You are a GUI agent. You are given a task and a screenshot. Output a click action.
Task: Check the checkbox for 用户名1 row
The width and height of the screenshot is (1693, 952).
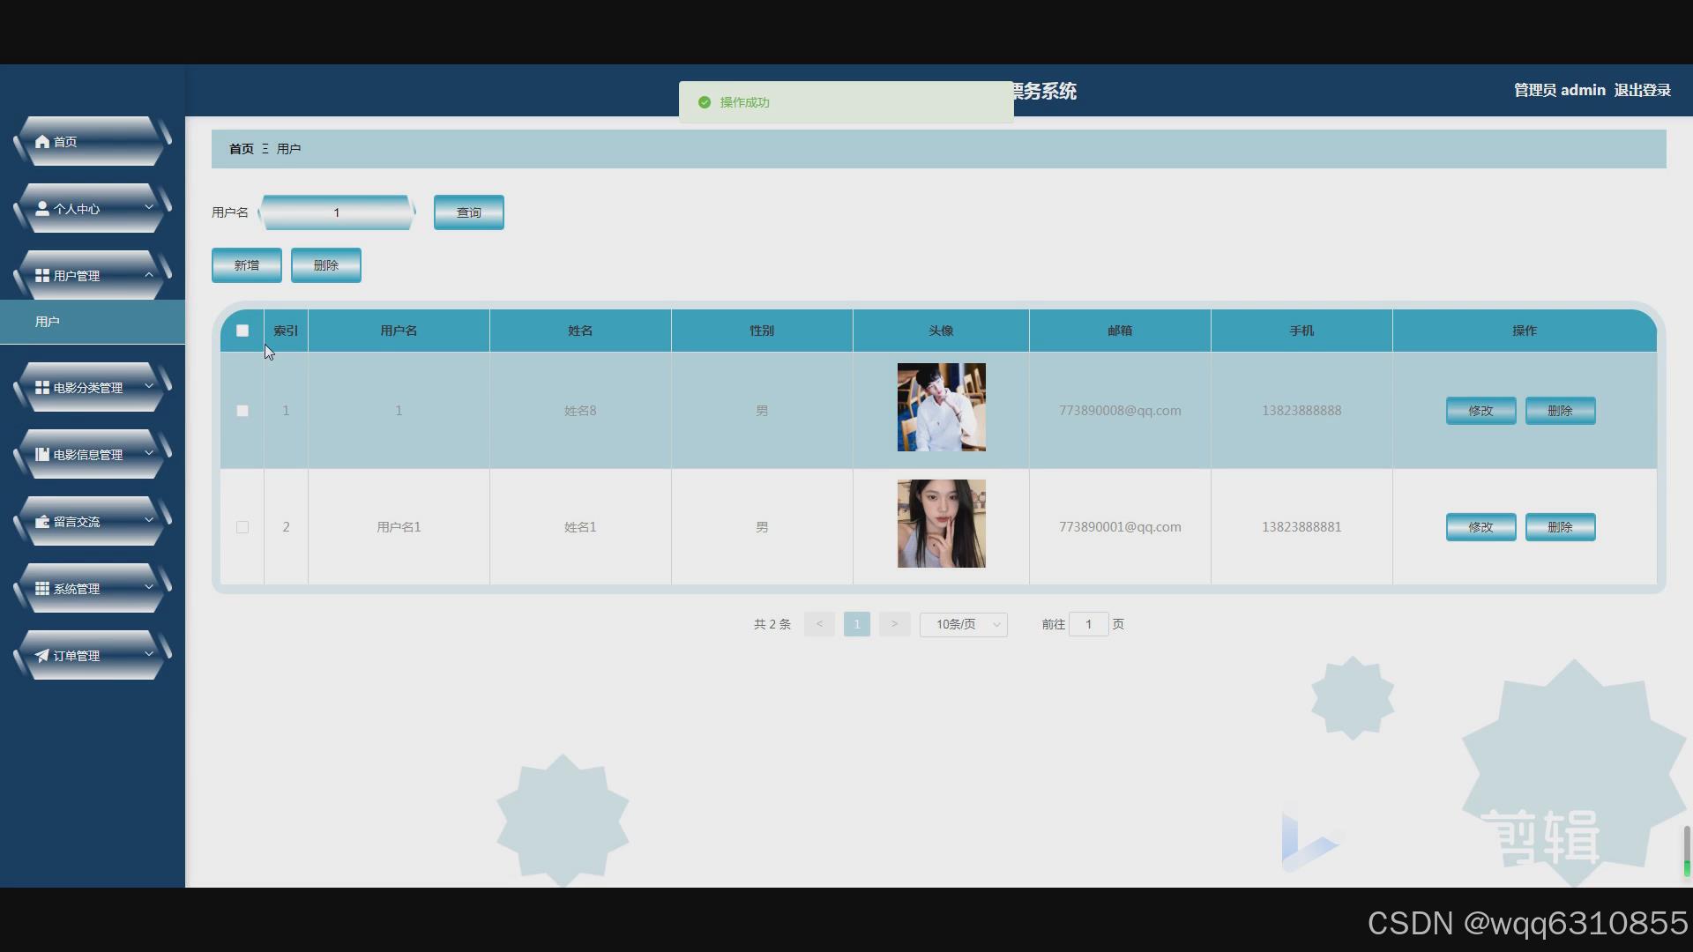click(x=242, y=527)
